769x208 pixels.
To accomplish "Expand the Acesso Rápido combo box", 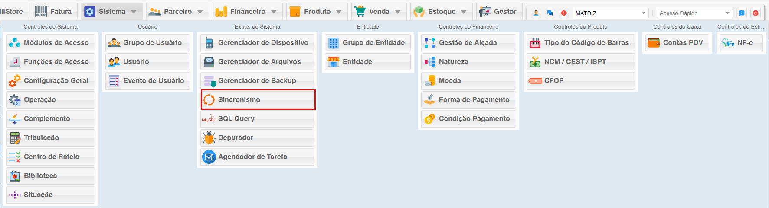I will pyautogui.click(x=728, y=13).
